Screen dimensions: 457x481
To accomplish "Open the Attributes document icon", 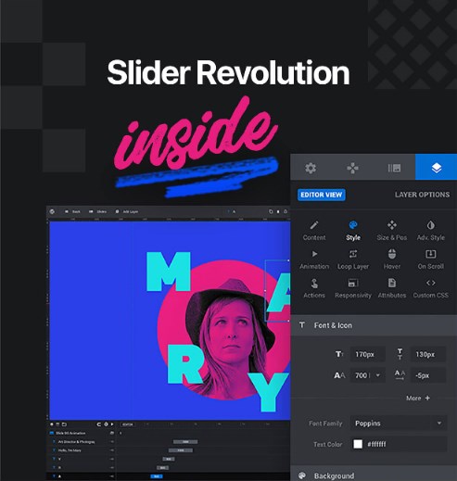I will click(x=392, y=288).
